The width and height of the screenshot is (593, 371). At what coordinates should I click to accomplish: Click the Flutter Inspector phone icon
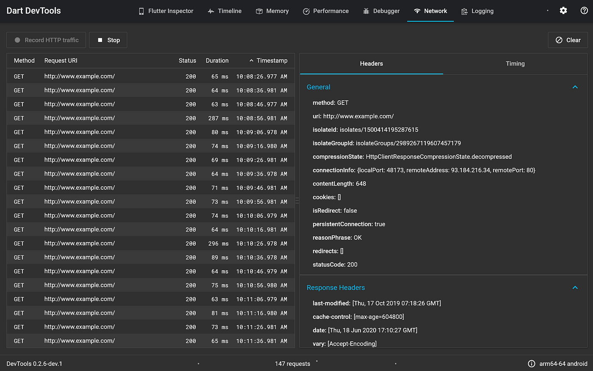pyautogui.click(x=141, y=11)
